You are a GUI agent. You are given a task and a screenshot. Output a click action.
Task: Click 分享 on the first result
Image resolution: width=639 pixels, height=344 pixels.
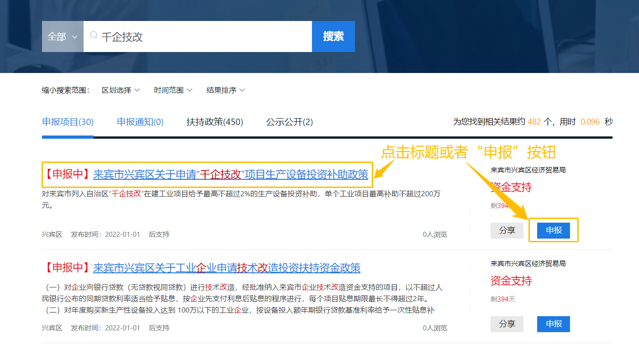[x=507, y=230]
